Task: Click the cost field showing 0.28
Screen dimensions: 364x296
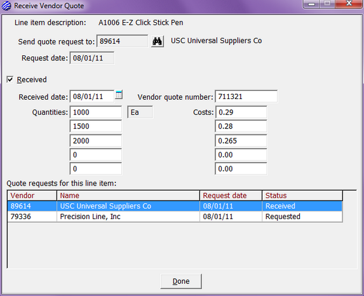Action: pos(241,126)
